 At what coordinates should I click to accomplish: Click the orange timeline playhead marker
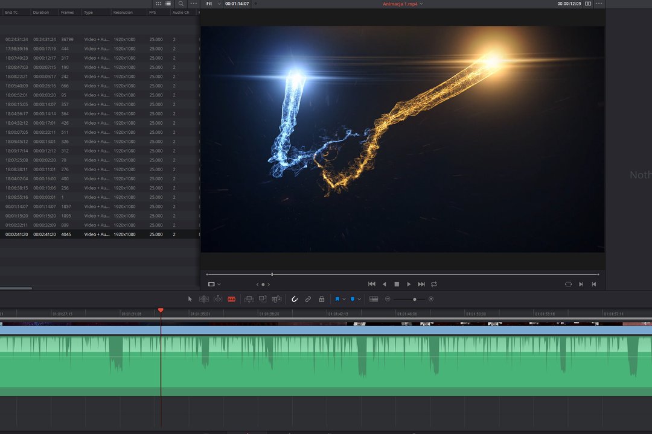coord(161,310)
